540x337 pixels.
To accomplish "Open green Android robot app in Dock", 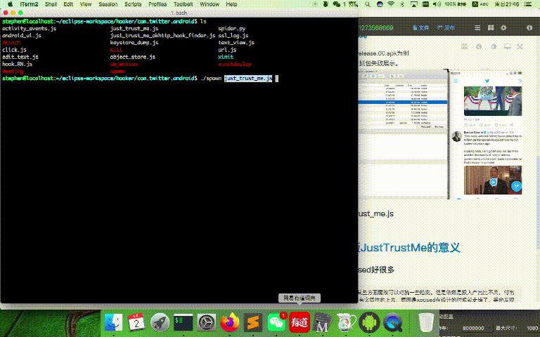I will click(369, 322).
